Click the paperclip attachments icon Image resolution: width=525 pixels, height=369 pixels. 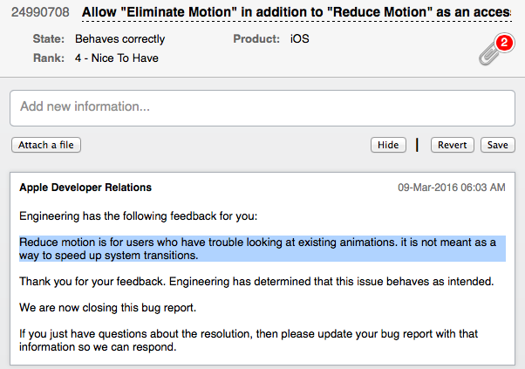(490, 53)
